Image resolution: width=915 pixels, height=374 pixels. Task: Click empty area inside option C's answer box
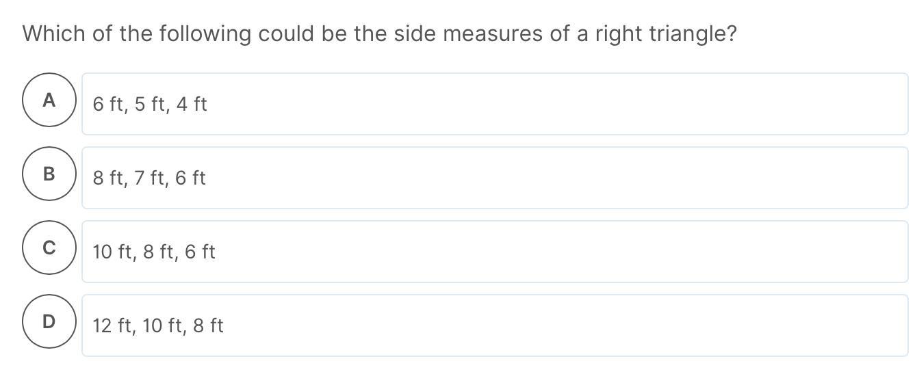(x=561, y=252)
